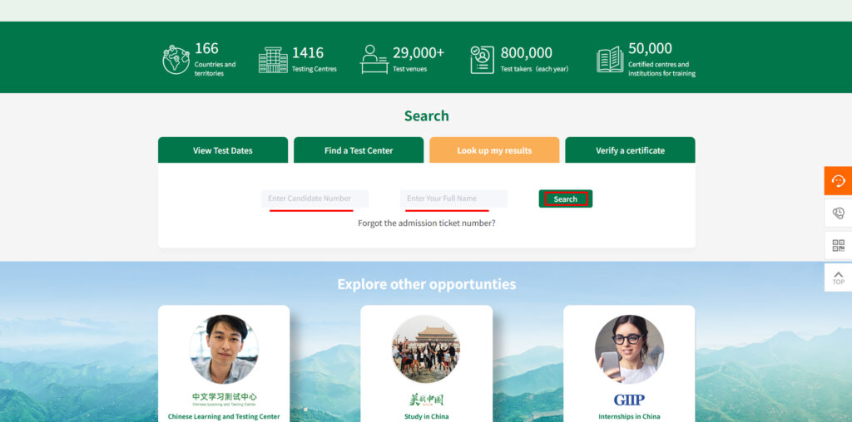Open the Find a Test Center tab
852x422 pixels.
coord(359,150)
